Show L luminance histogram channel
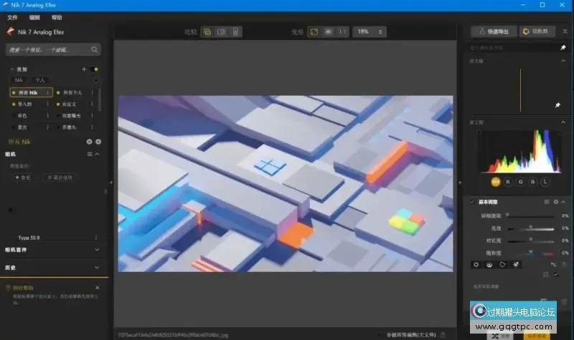 (545, 182)
